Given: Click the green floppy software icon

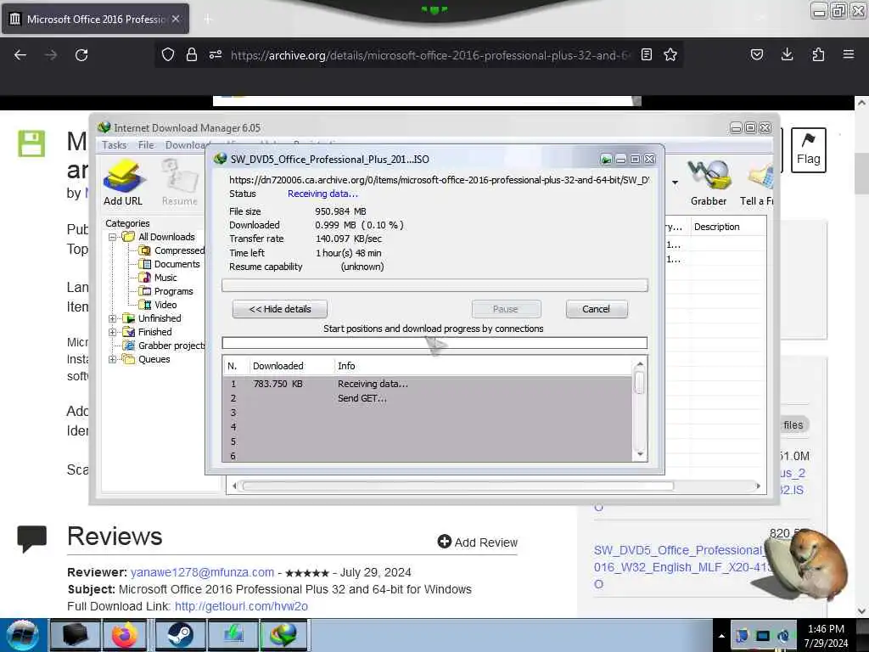Looking at the screenshot, I should (x=31, y=144).
